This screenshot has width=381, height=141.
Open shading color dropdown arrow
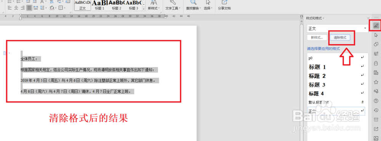pos(55,8)
